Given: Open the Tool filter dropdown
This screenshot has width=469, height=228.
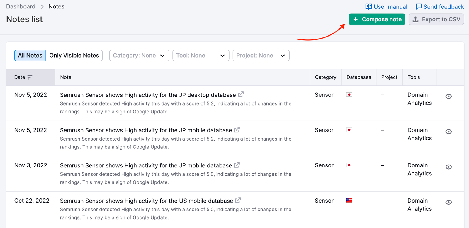Looking at the screenshot, I should point(201,56).
